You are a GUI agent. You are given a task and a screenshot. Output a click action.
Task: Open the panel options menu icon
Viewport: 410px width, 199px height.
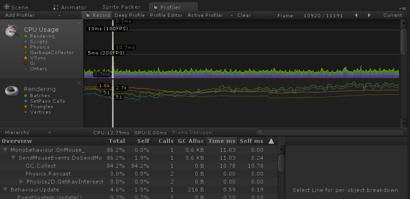click(x=403, y=8)
